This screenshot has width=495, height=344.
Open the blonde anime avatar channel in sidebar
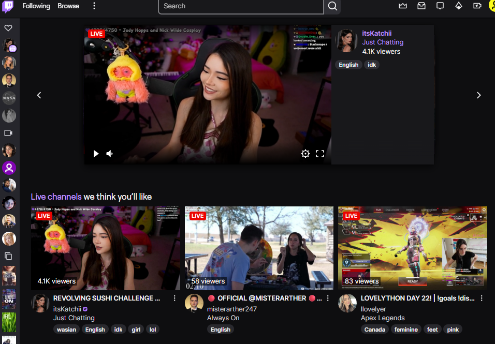9,238
